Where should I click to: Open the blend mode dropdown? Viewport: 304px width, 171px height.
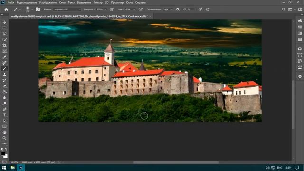[x=67, y=9]
